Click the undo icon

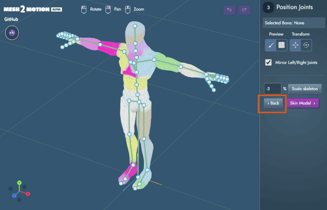pos(229,10)
